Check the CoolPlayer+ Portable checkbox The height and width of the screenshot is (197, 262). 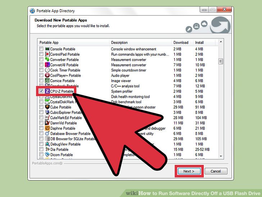(x=41, y=75)
